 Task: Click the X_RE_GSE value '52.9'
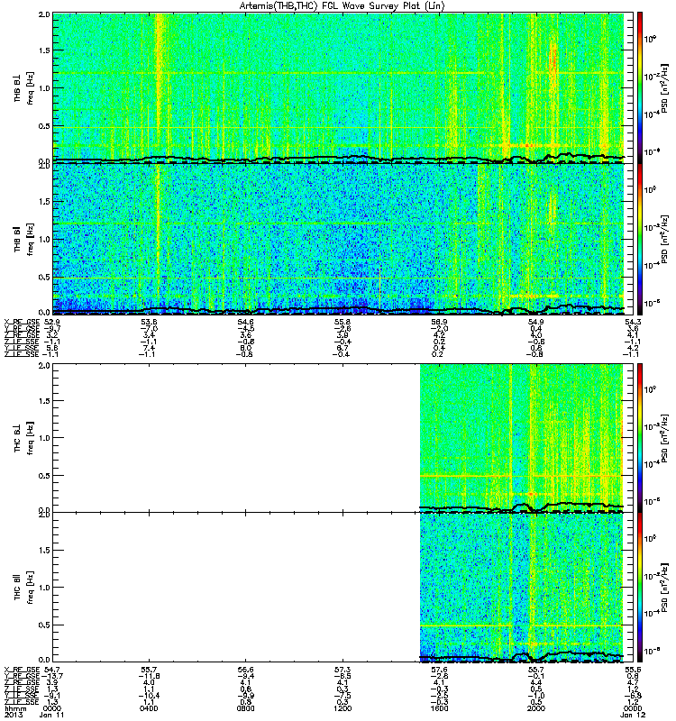click(52, 322)
